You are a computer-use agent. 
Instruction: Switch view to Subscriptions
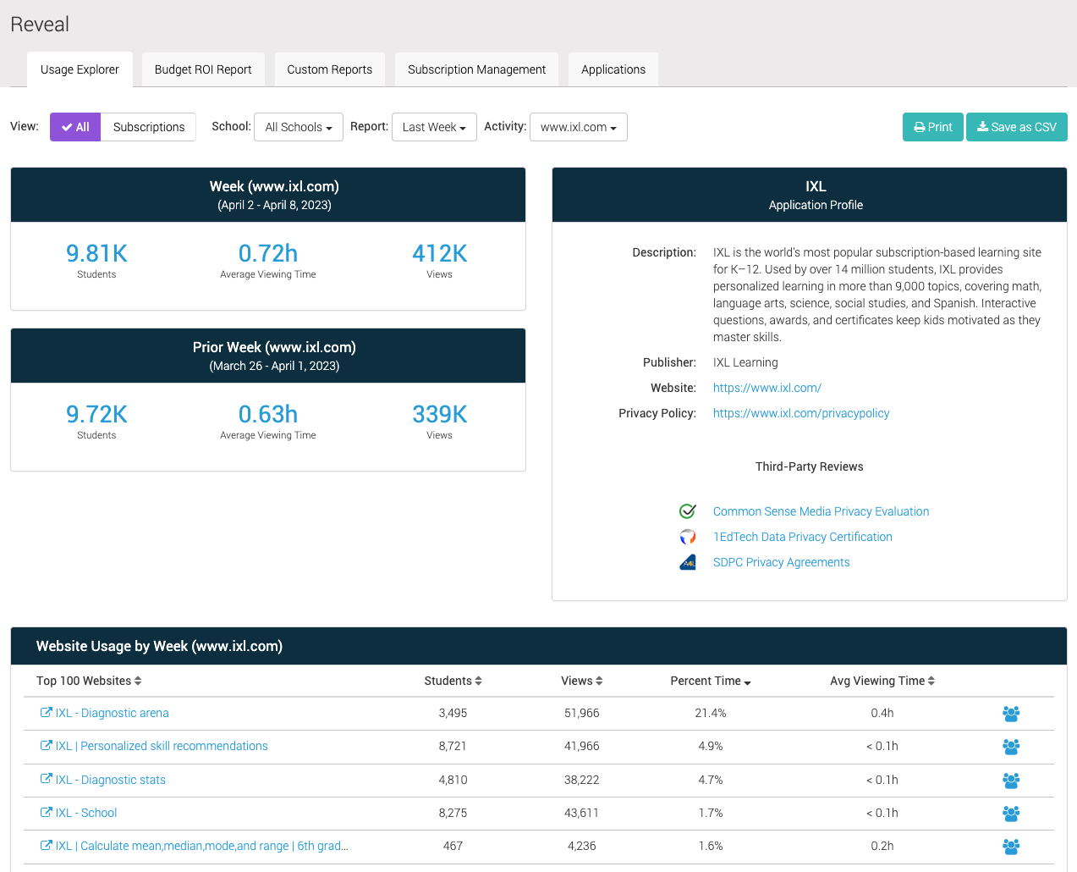point(149,127)
